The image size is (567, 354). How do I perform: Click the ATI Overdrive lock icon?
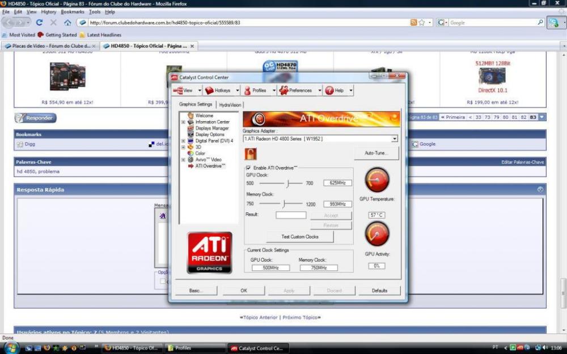[x=250, y=153]
